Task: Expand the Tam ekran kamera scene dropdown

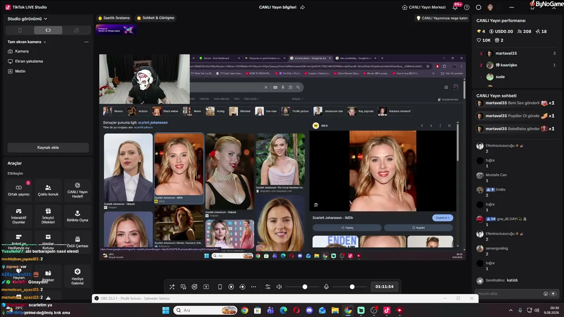Action: coord(27,42)
